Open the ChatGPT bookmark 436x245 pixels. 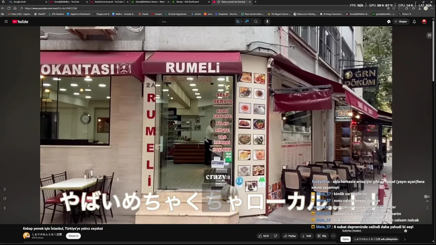click(40, 14)
